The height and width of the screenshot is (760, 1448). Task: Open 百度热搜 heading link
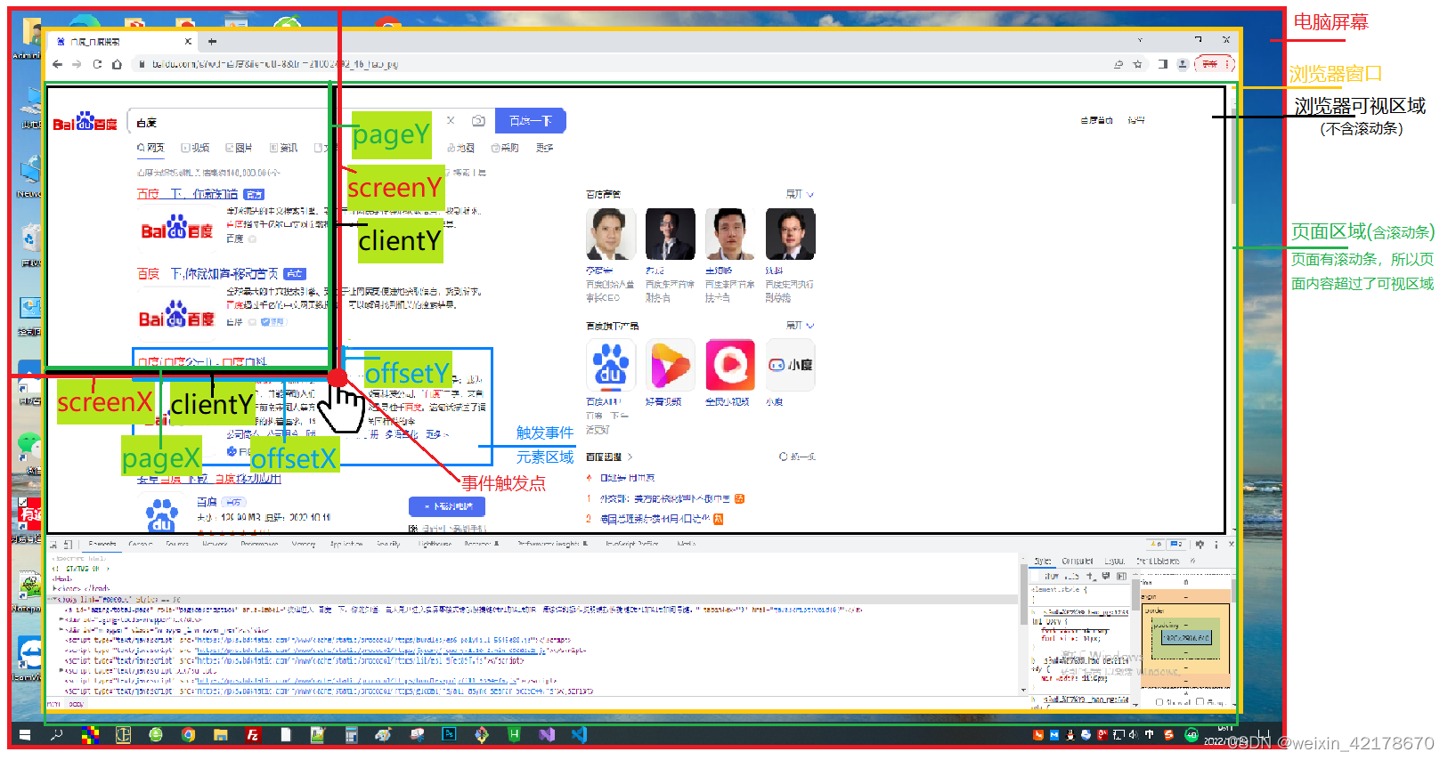click(x=608, y=457)
